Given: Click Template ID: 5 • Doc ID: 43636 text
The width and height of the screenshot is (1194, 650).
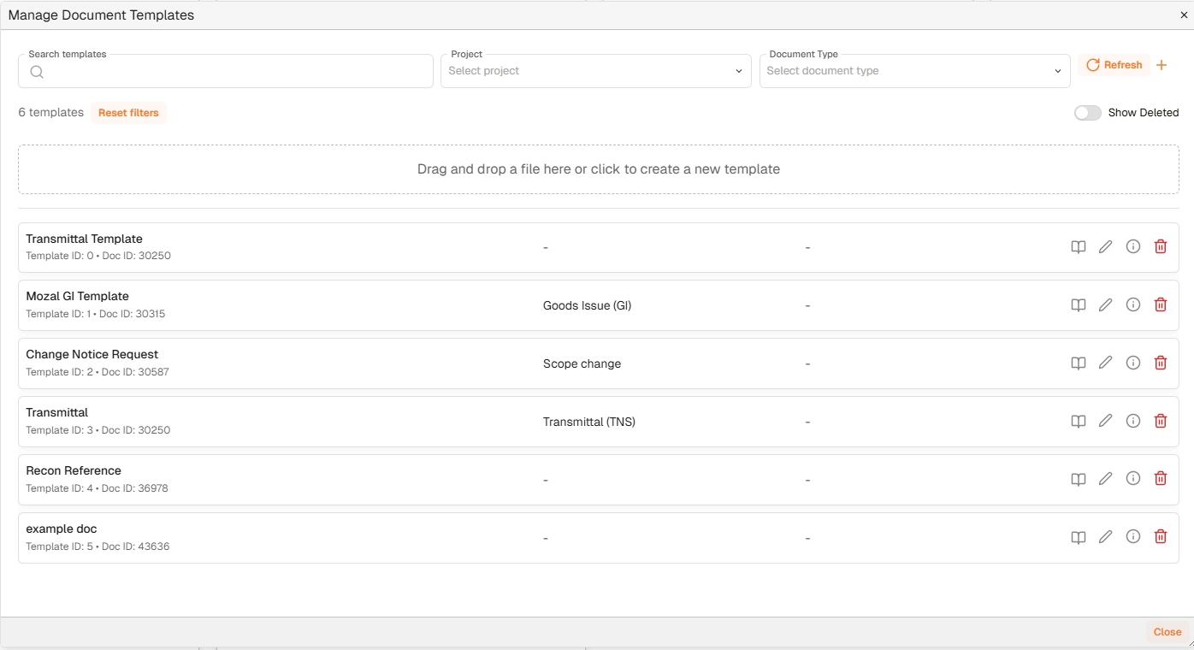Looking at the screenshot, I should [98, 547].
